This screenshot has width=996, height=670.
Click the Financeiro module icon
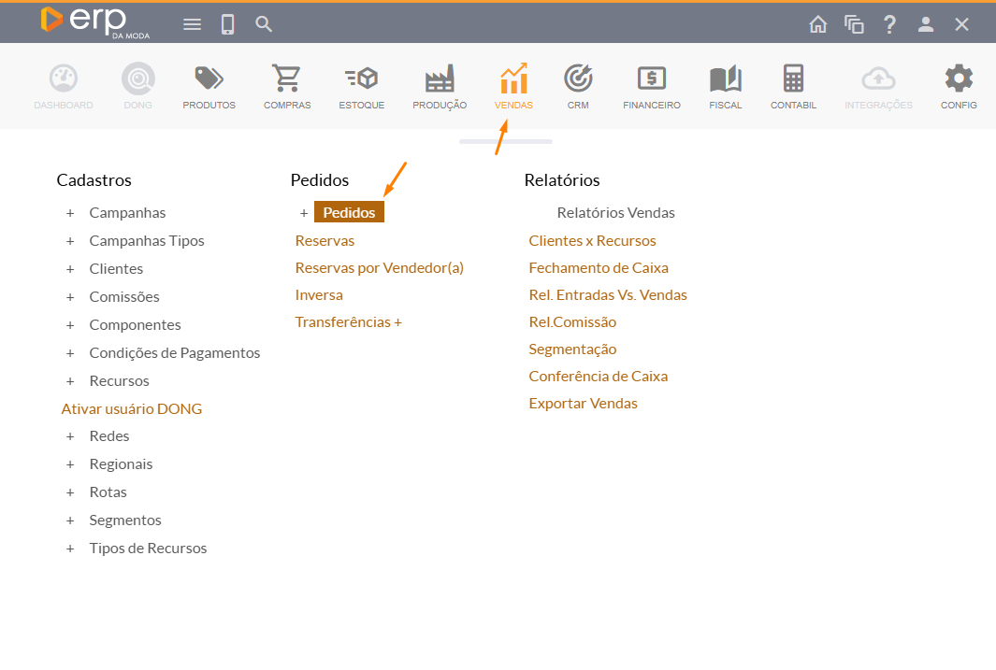(651, 79)
